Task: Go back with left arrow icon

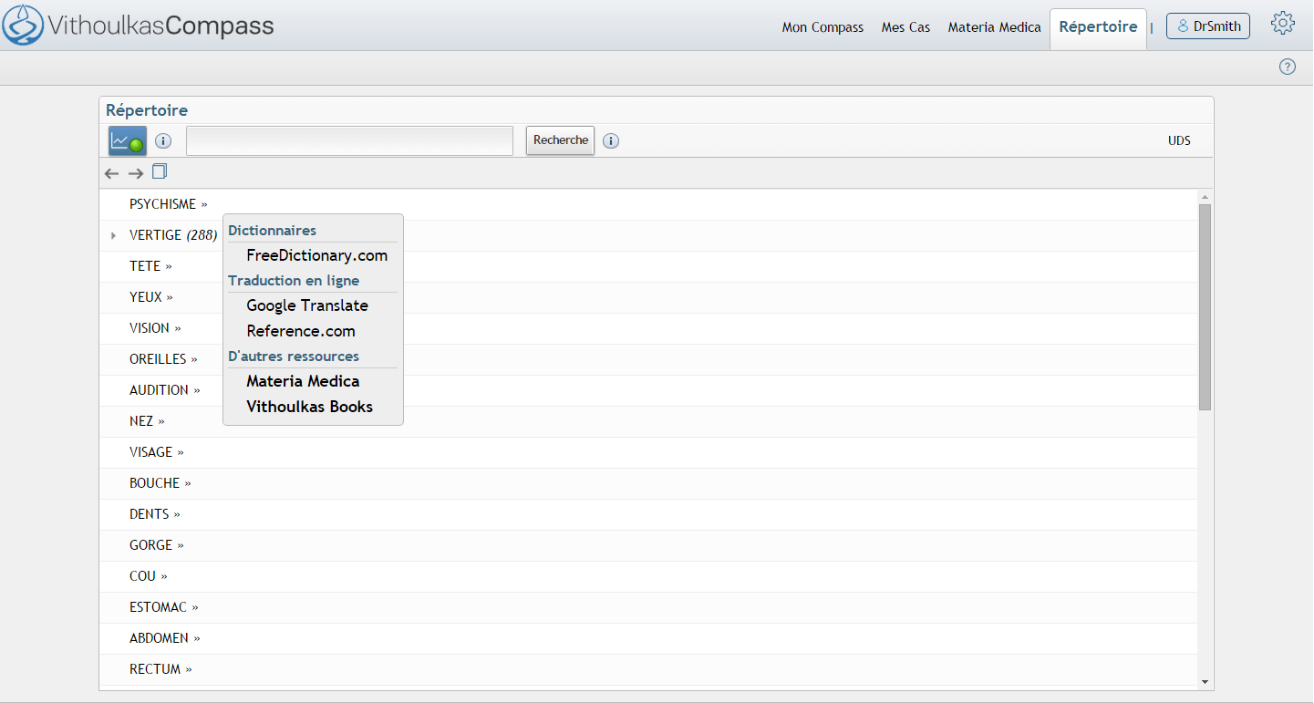Action: click(112, 173)
